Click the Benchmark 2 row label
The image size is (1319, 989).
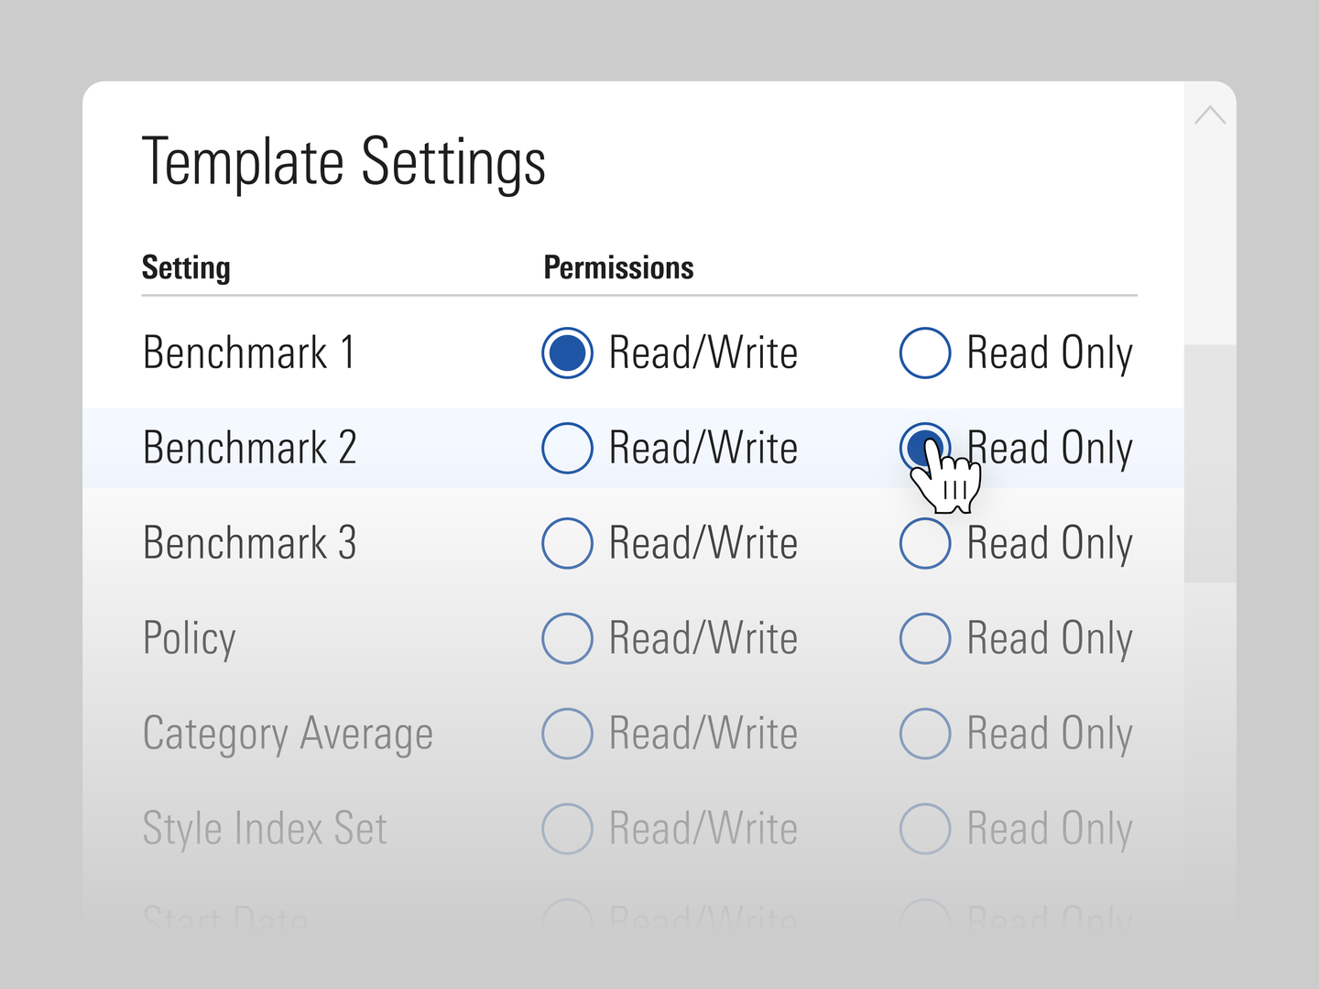click(x=249, y=448)
